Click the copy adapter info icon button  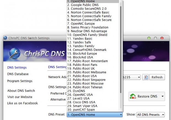coord(145,77)
